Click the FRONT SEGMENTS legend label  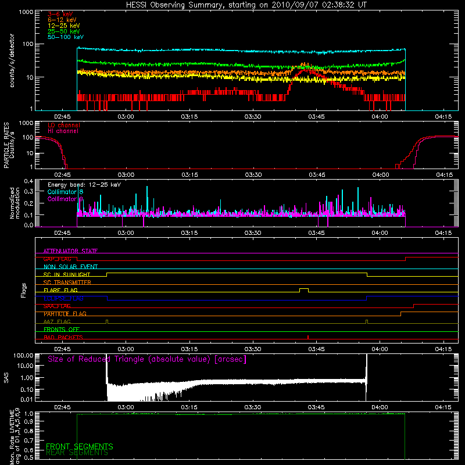click(x=80, y=446)
